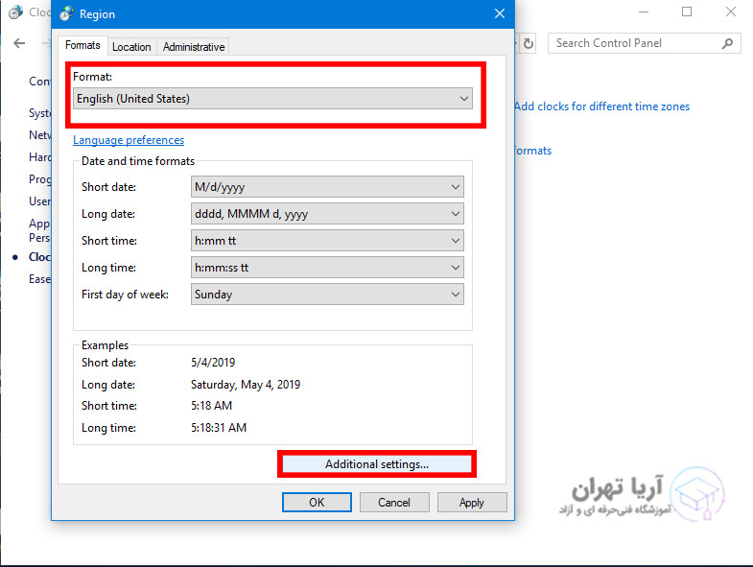The height and width of the screenshot is (567, 753).
Task: Open Add clocks for different time zones link
Action: pos(601,106)
